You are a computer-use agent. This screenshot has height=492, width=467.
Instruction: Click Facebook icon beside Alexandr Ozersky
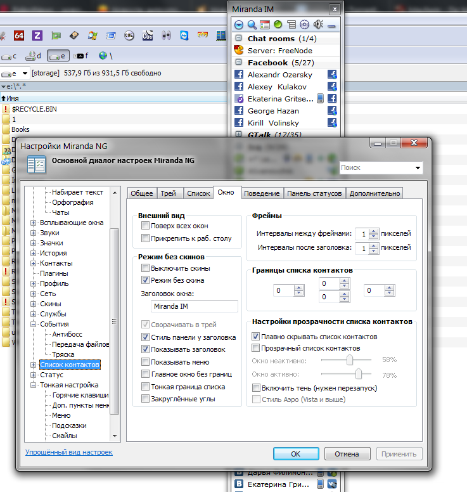click(239, 74)
